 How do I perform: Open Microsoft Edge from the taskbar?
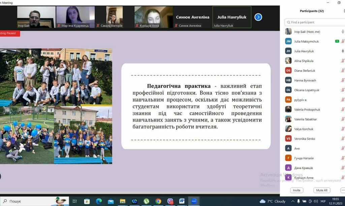[99, 201]
